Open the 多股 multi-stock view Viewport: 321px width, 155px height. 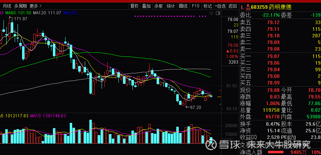159,6
